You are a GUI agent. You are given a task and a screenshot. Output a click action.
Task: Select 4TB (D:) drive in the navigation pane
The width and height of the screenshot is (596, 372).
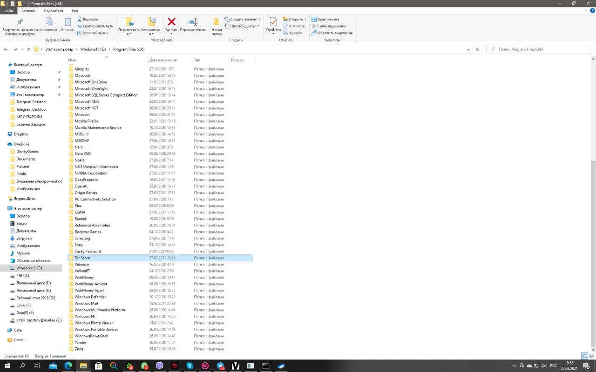[23, 276]
